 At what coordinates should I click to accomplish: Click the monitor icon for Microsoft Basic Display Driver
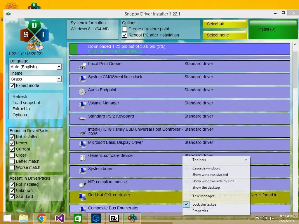pos(83,145)
